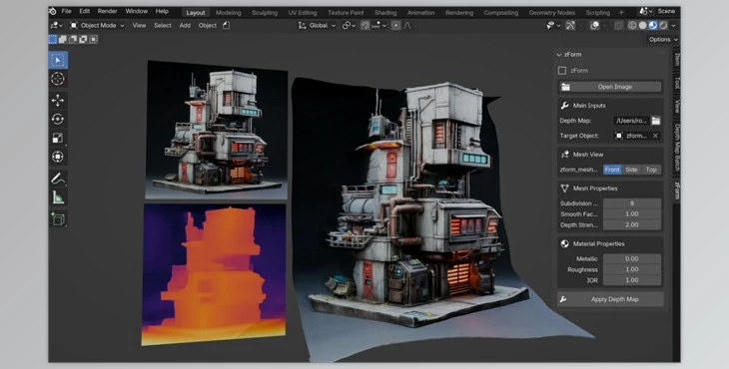Viewport: 729px width, 369px height.
Task: Select the Cursor tool
Action: (x=58, y=79)
